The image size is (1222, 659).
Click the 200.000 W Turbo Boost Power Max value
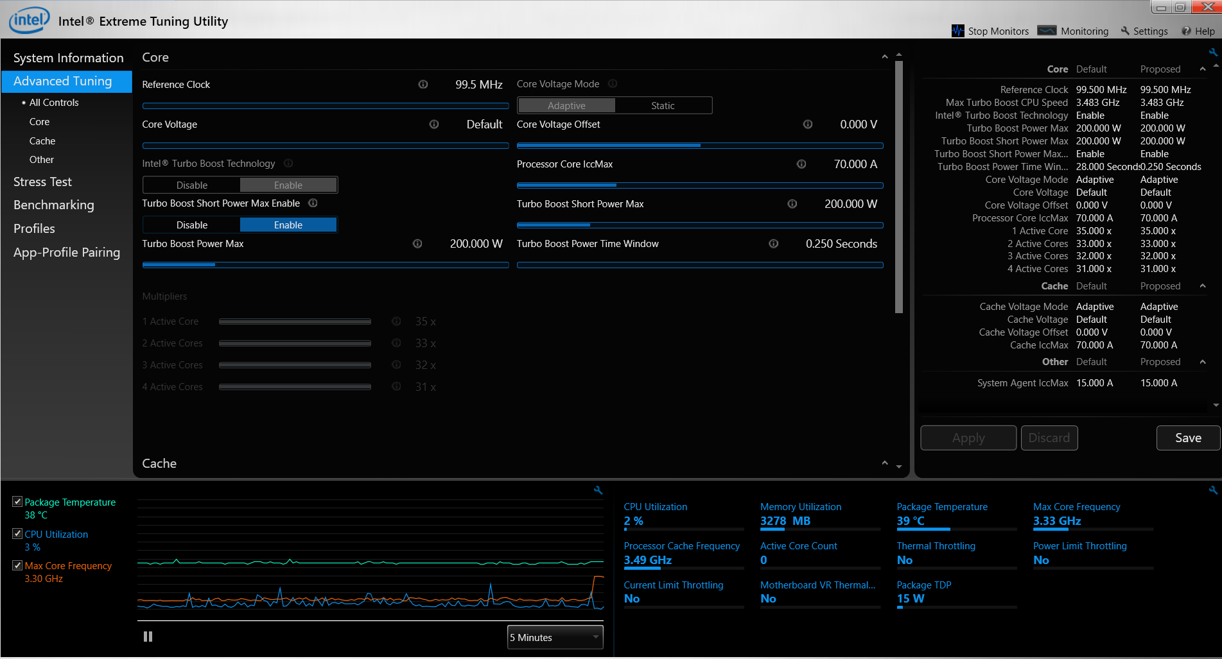[x=476, y=244]
